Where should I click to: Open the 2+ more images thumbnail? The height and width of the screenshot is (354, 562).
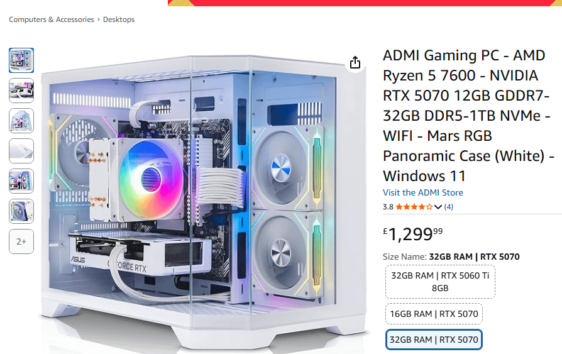coord(21,241)
